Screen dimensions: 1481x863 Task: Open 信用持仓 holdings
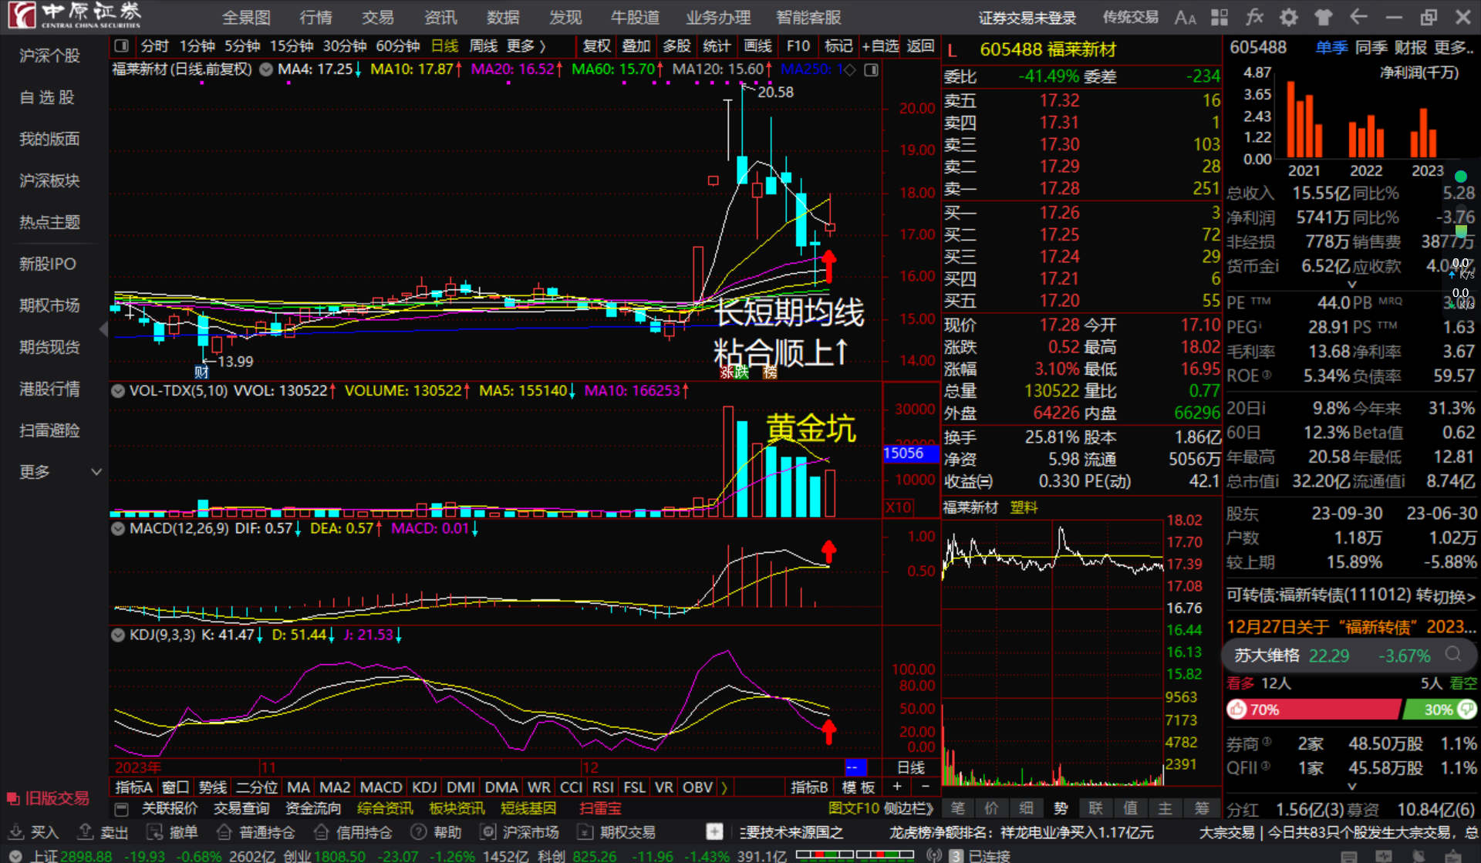coord(353,832)
